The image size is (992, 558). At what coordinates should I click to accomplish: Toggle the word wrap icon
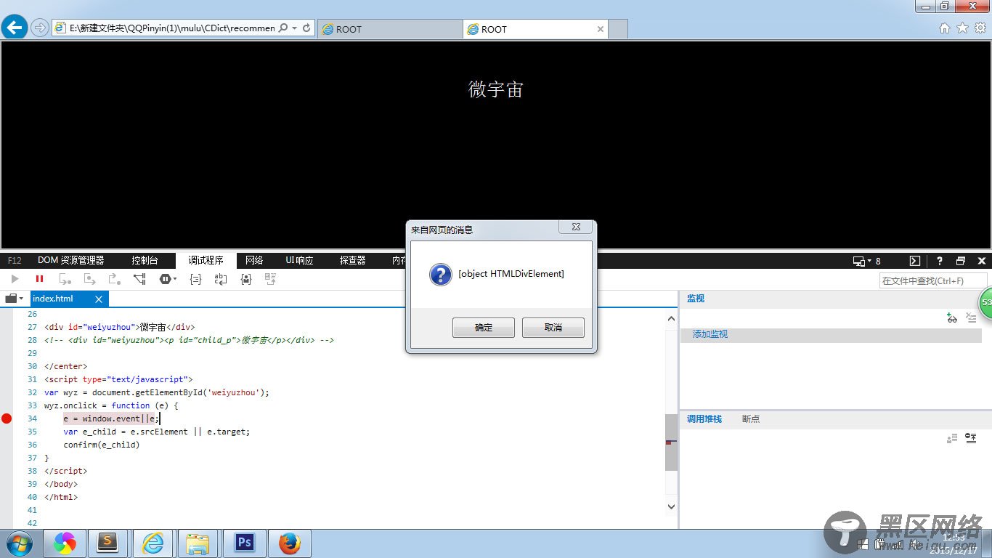click(x=221, y=279)
